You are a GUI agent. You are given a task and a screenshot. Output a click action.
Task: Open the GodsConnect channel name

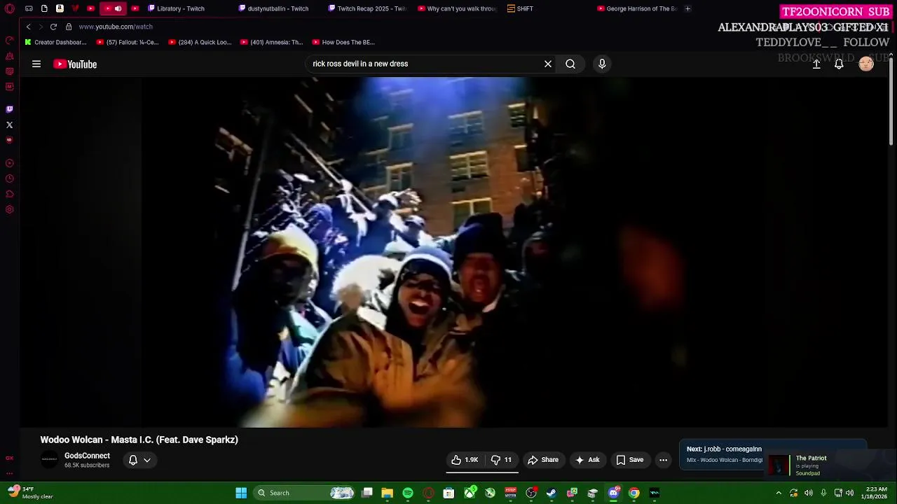87,456
